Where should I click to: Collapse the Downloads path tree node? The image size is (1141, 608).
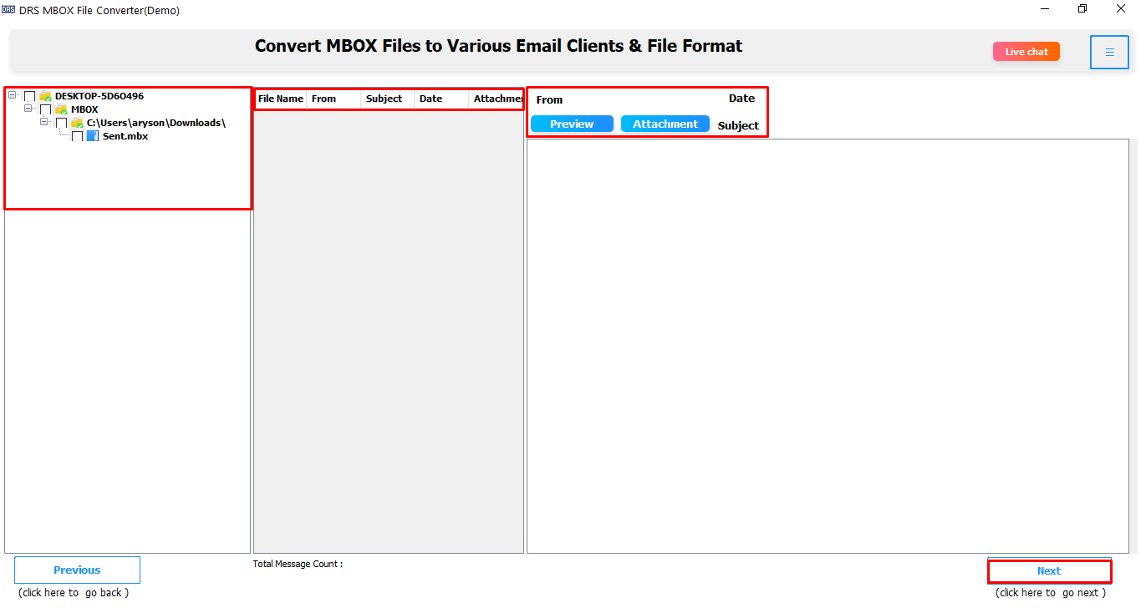44,122
